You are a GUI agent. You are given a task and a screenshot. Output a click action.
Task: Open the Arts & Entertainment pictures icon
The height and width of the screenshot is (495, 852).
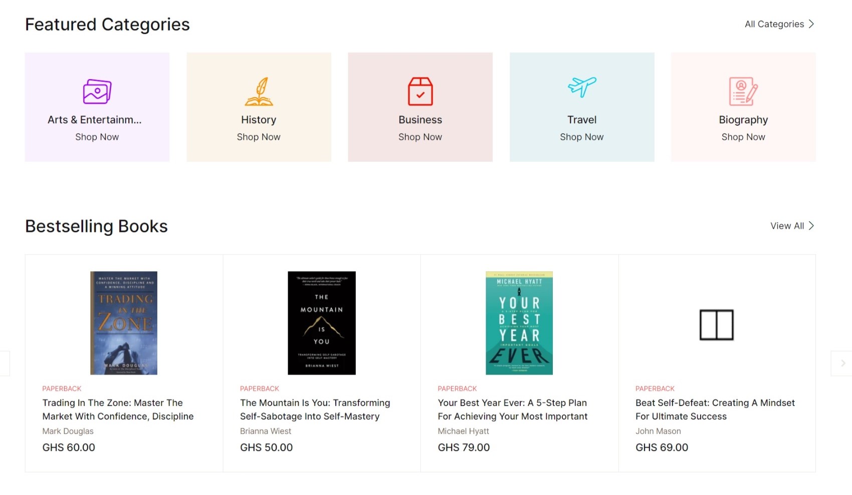coord(97,92)
